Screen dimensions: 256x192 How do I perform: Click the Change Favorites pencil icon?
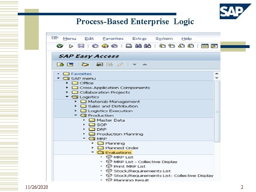coord(120,64)
